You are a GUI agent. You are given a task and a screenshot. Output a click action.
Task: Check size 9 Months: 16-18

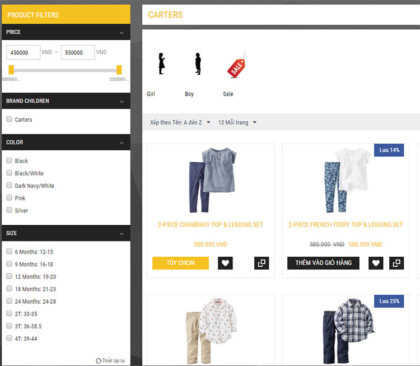[9, 263]
